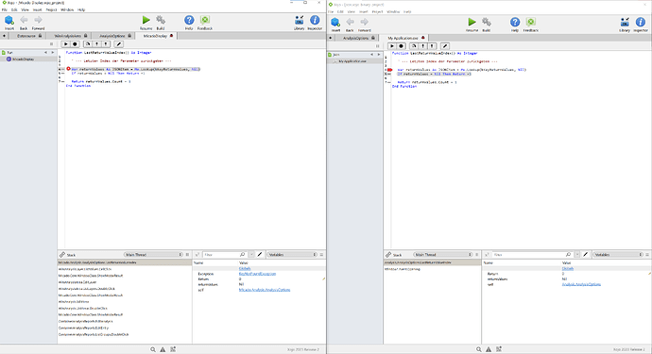Click pencil icon beside right variables filter

point(586,254)
